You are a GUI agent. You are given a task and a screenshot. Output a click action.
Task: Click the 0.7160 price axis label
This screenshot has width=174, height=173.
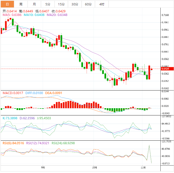coord(165,15)
